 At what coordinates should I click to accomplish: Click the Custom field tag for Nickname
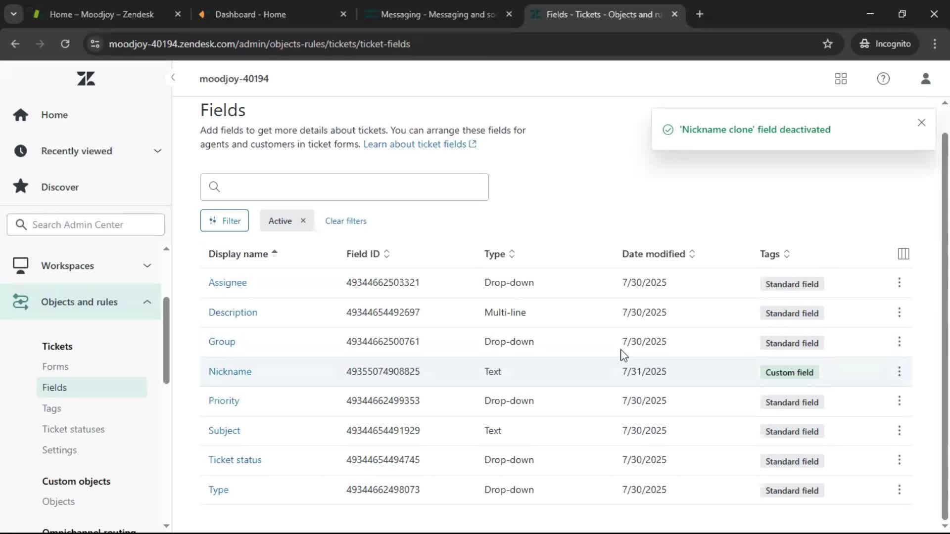click(x=789, y=372)
